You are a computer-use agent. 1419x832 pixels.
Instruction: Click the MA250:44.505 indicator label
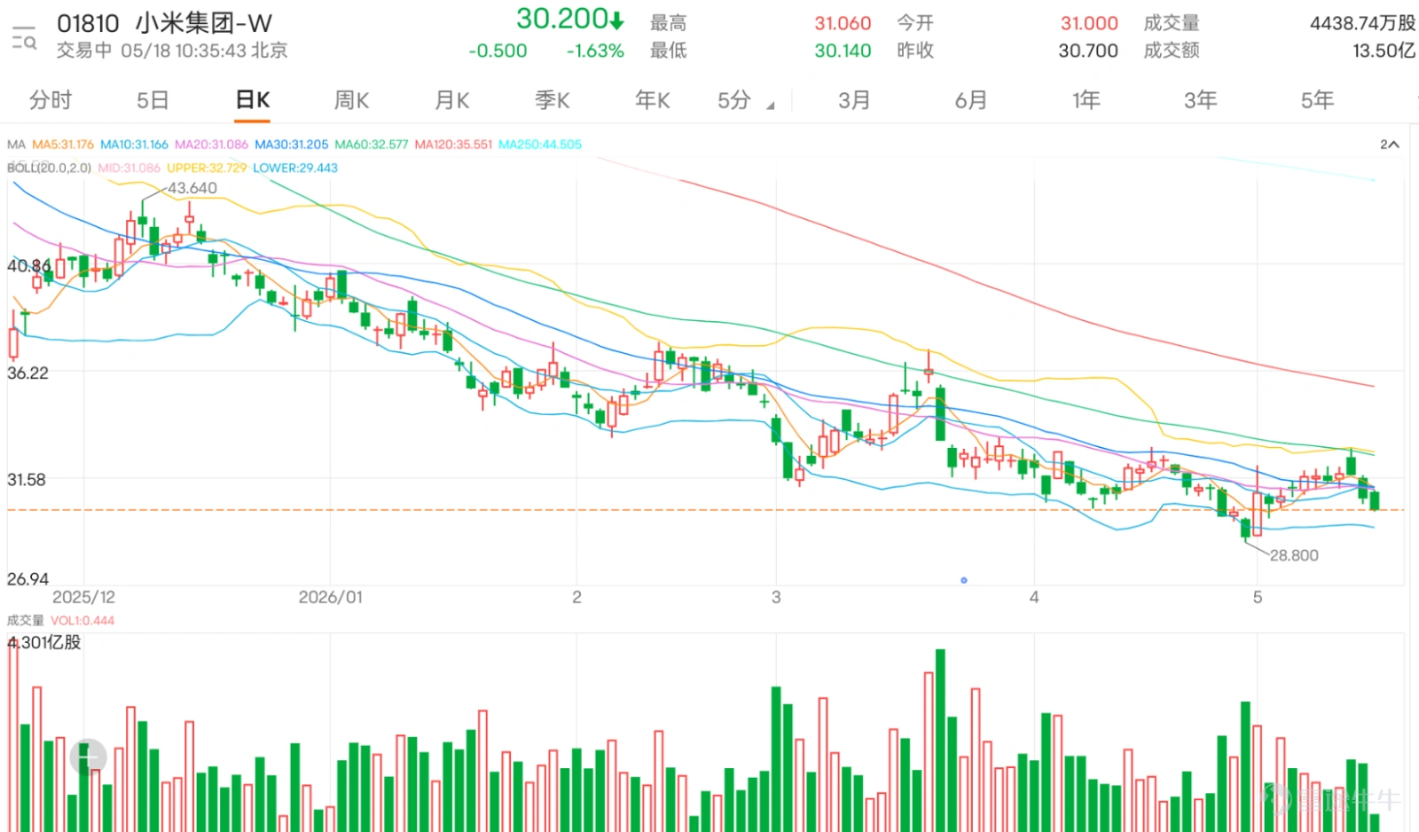540,144
